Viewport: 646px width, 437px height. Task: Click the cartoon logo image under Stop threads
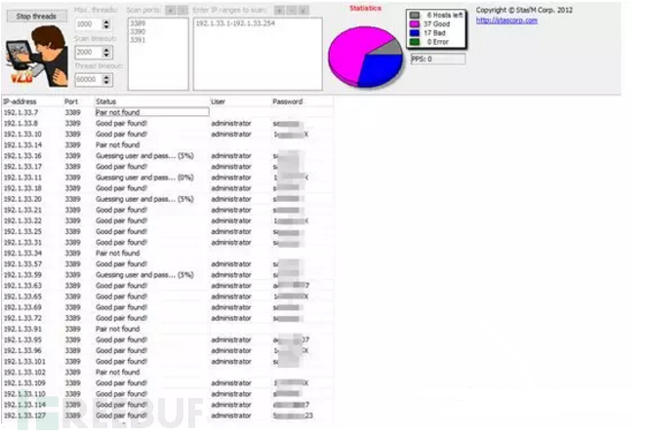(36, 58)
